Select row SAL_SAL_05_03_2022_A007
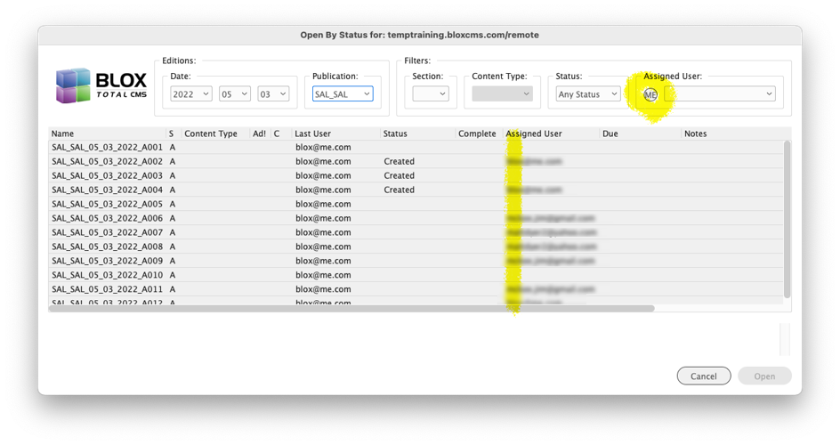 click(416, 232)
